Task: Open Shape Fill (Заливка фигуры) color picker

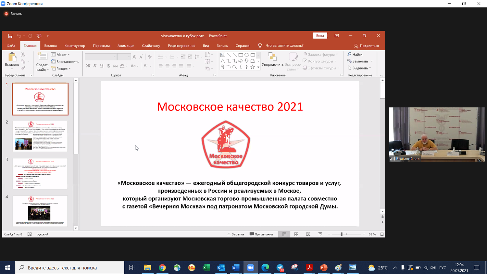Action: tap(320, 54)
